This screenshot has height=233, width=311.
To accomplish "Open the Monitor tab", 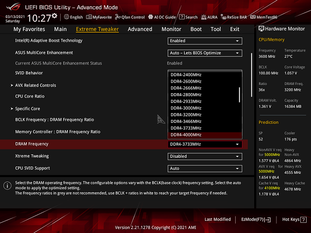I will click(x=172, y=29).
